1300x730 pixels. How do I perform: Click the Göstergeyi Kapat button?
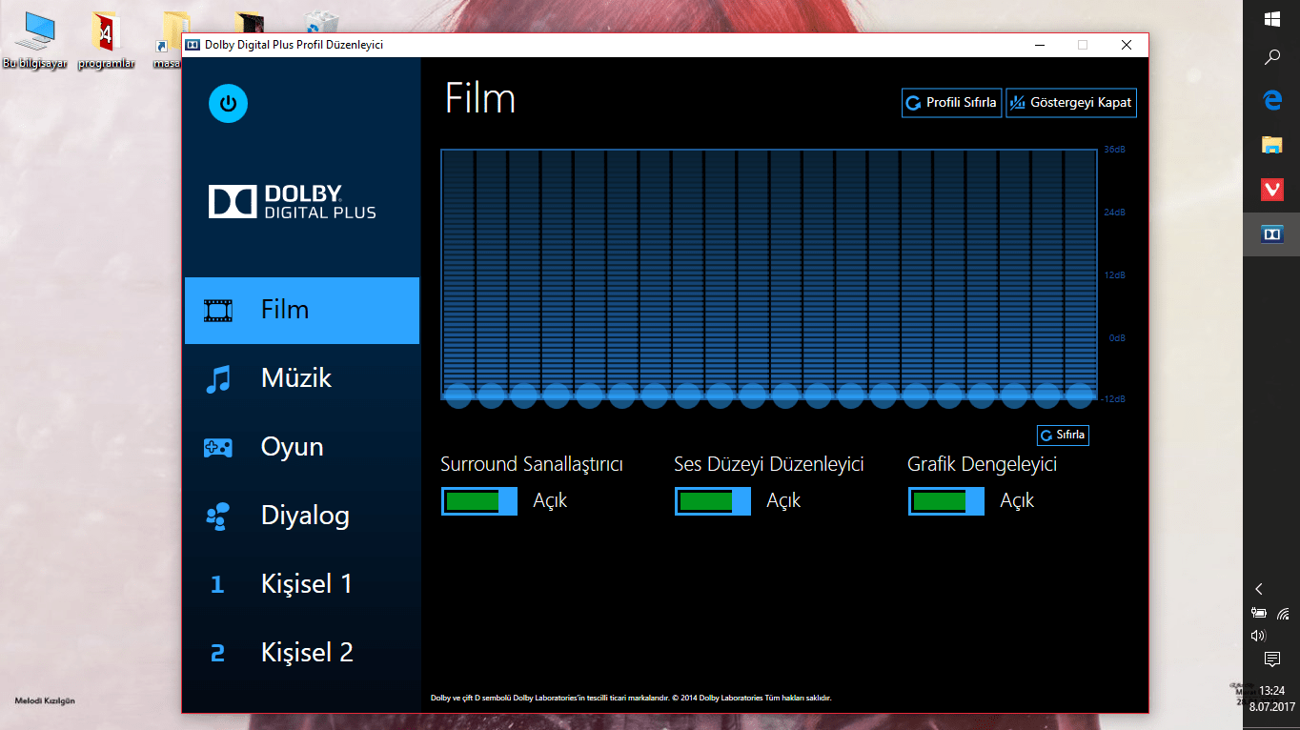tap(1071, 102)
